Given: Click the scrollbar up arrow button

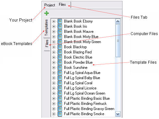Looking at the screenshot, I should click(118, 22).
